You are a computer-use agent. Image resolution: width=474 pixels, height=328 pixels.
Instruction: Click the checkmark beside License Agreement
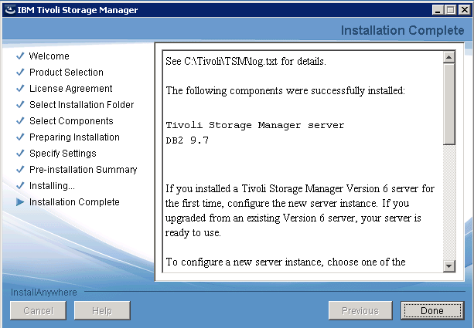19,89
